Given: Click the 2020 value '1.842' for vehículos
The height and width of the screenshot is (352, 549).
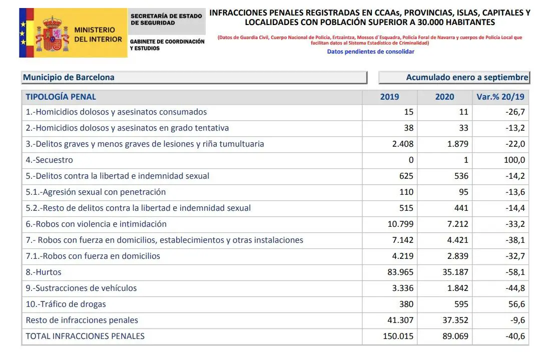Looking at the screenshot, I should (x=445, y=288).
